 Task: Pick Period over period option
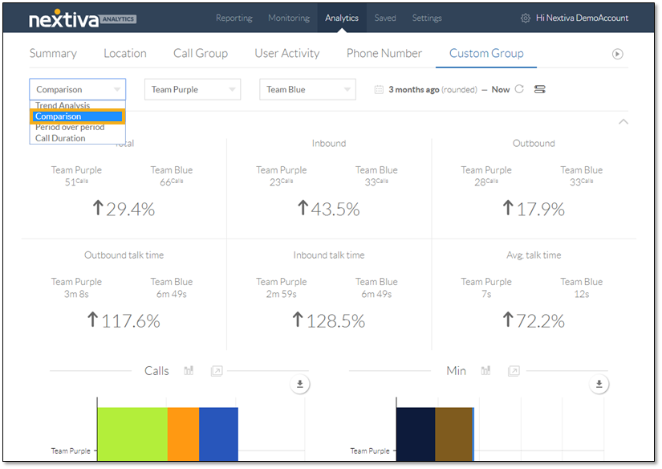70,127
